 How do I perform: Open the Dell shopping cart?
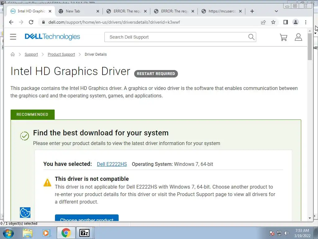pos(283,37)
